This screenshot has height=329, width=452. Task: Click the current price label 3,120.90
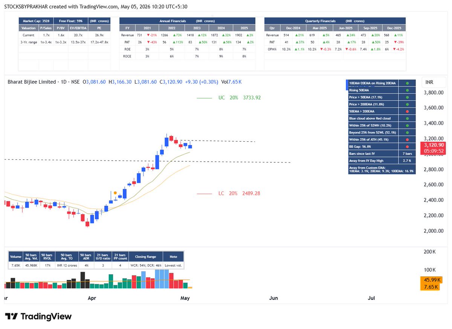434,145
